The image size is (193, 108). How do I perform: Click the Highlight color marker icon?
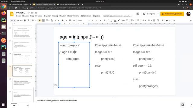pyautogui.click(x=119, y=20)
